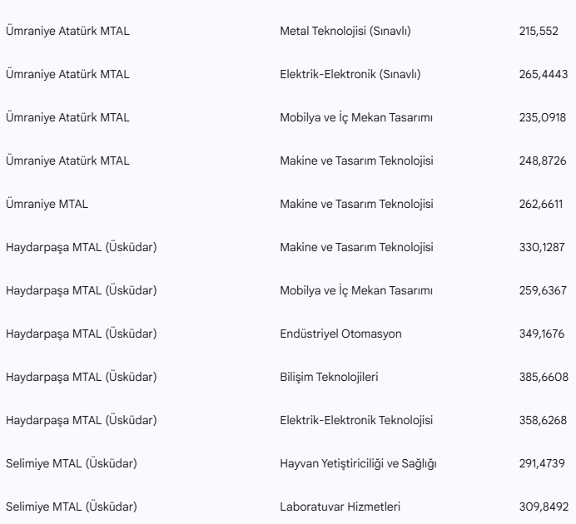Image resolution: width=576 pixels, height=524 pixels.
Task: Click the score 330,1287
Action: point(542,248)
